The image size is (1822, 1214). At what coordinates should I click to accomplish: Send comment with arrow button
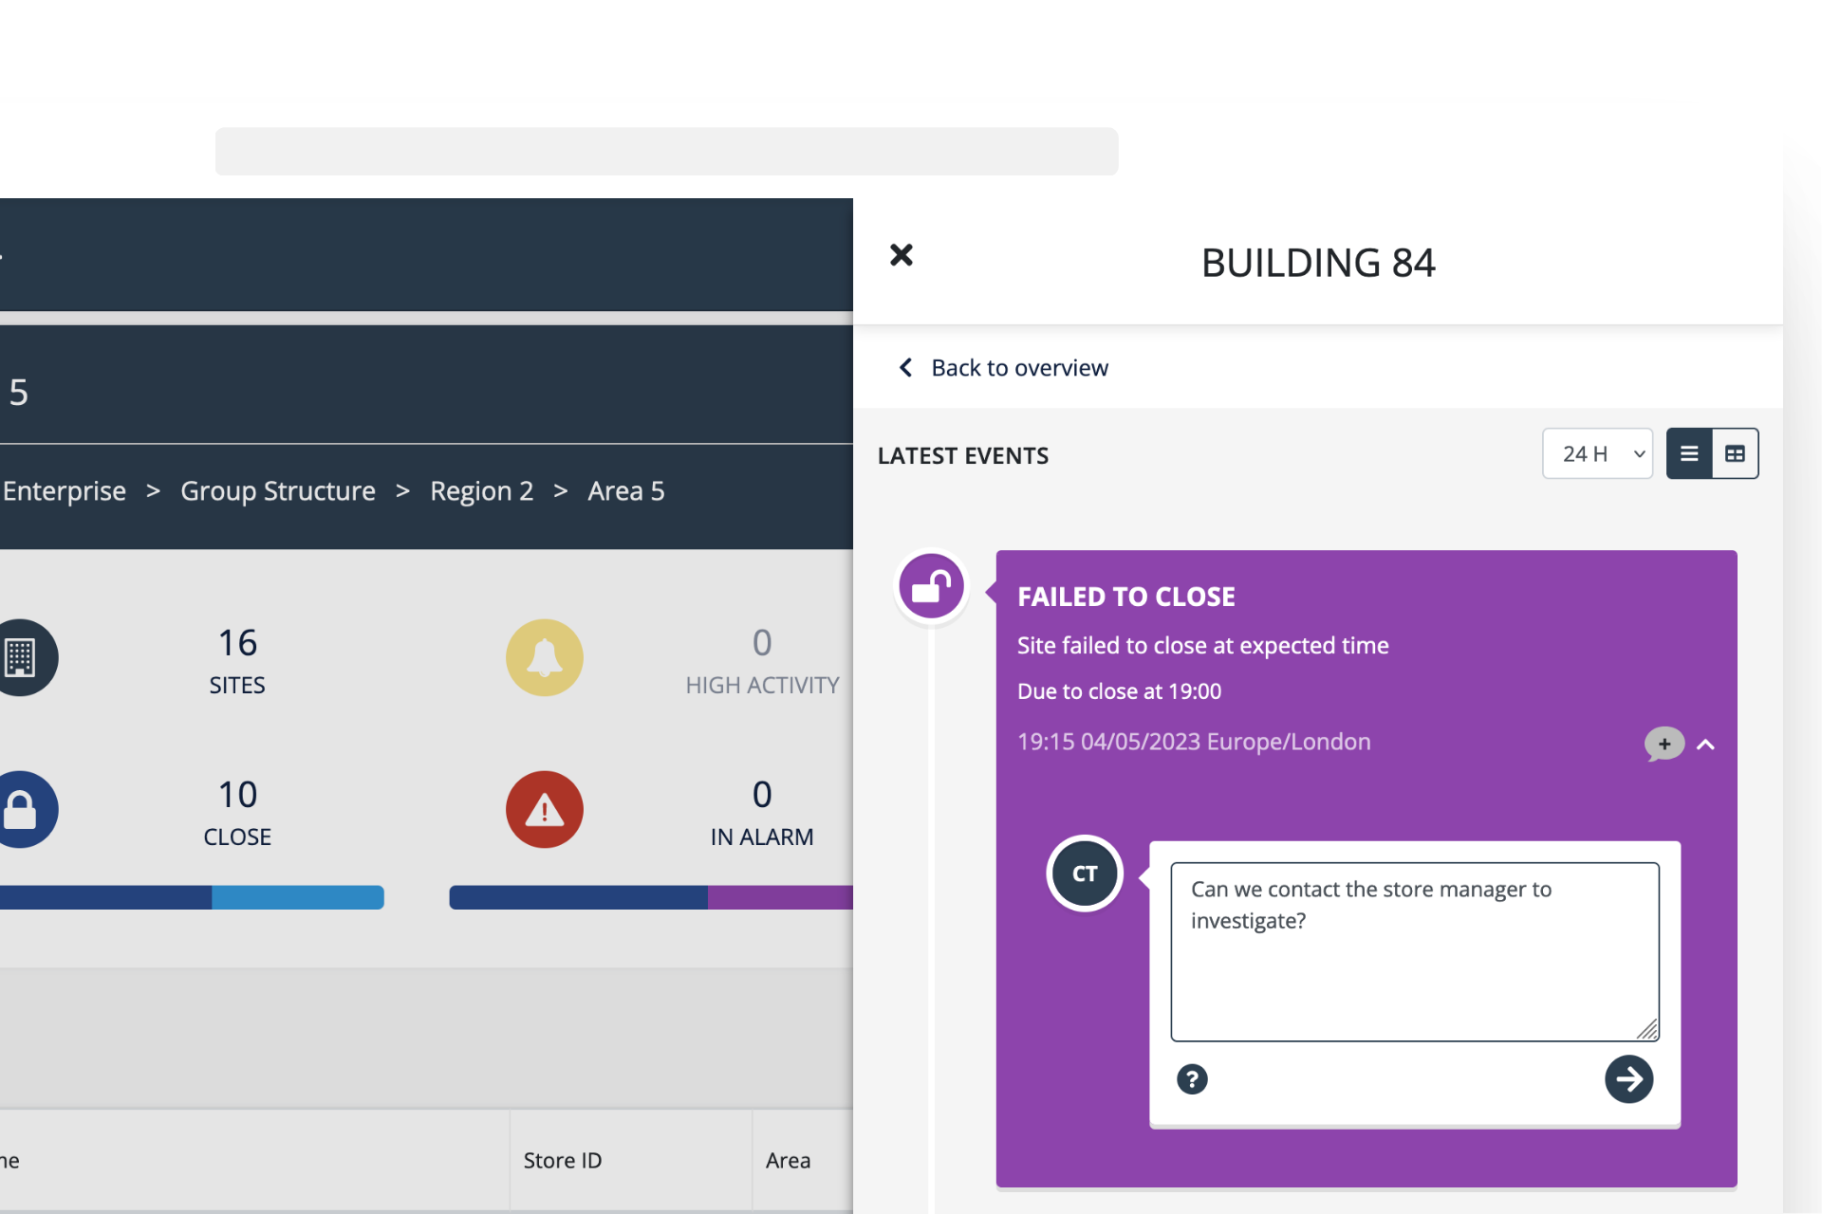click(x=1628, y=1079)
